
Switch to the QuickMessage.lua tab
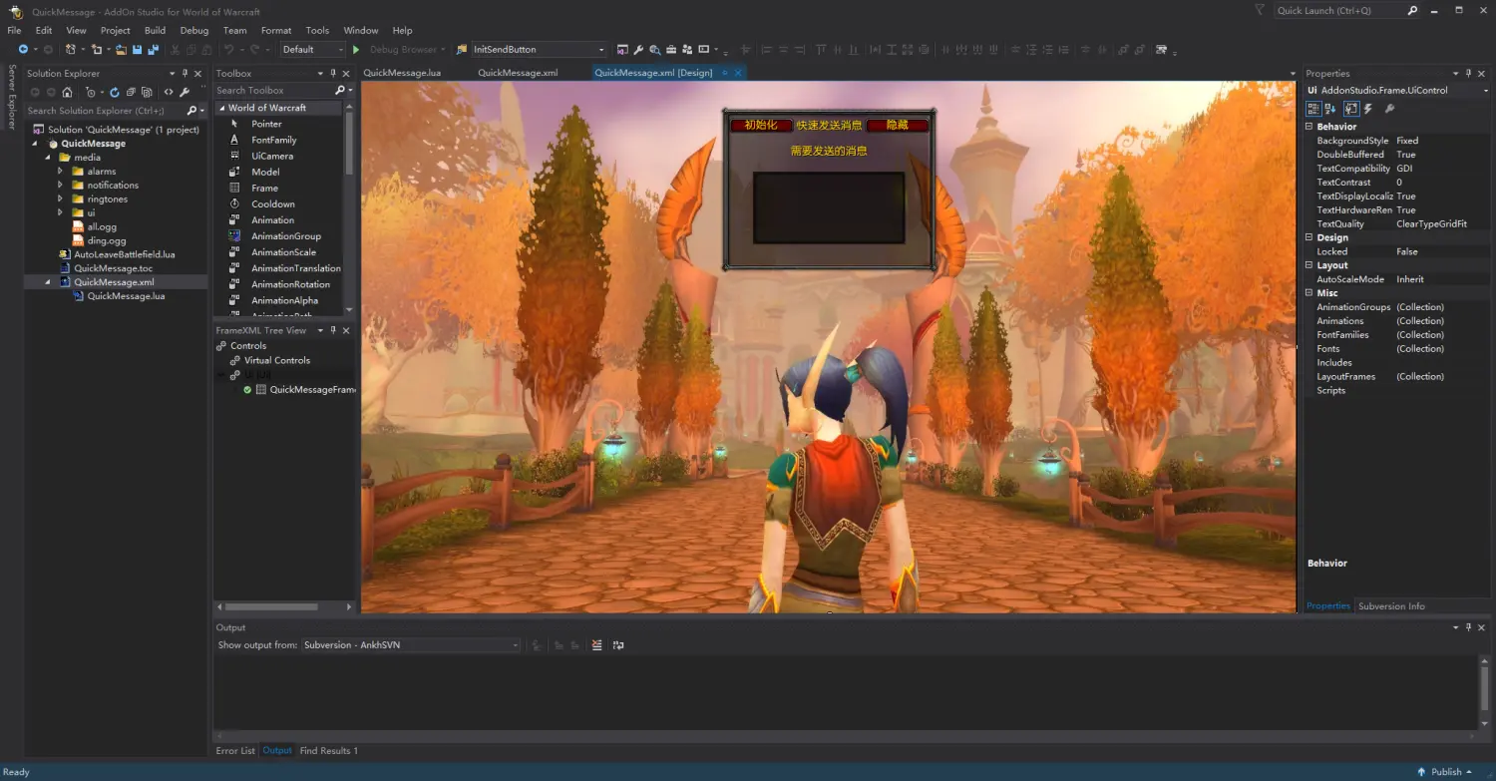pyautogui.click(x=402, y=73)
